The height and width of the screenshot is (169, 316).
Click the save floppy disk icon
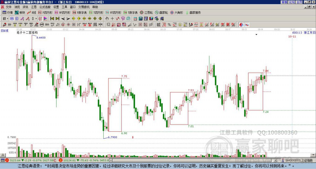tap(151, 19)
